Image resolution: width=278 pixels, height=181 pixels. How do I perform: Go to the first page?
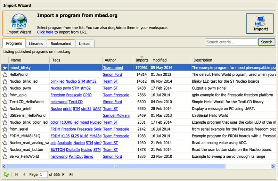[16, 174]
